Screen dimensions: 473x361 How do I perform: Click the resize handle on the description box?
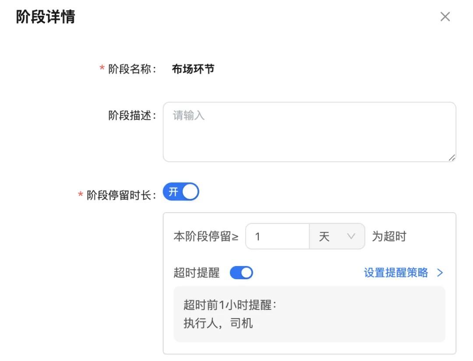coord(453,158)
